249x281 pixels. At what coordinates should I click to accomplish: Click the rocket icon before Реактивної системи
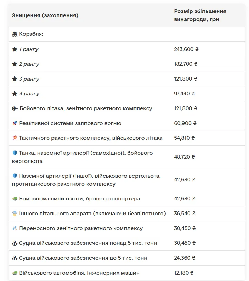[x=14, y=123]
